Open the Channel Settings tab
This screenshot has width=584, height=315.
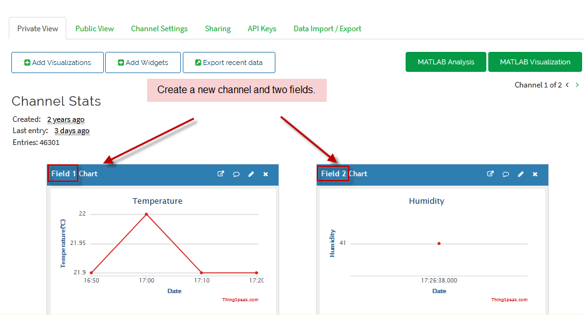click(159, 29)
